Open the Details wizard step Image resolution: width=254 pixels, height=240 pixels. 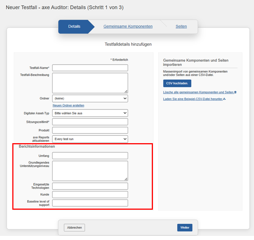(74, 27)
